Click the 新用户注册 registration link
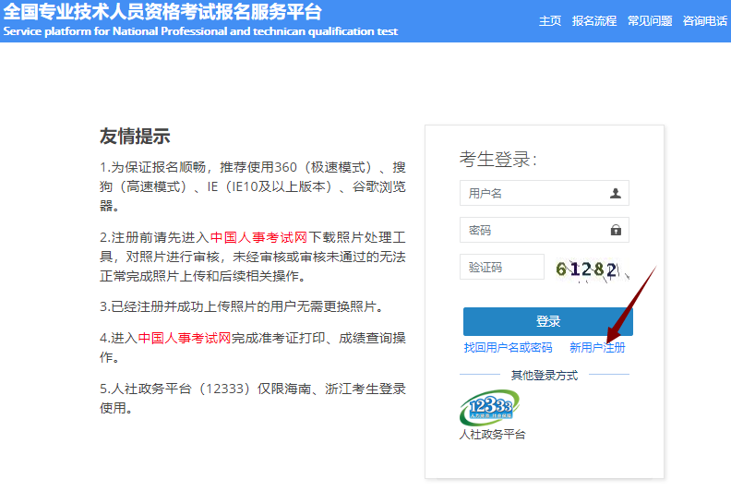The image size is (731, 491). tap(597, 348)
